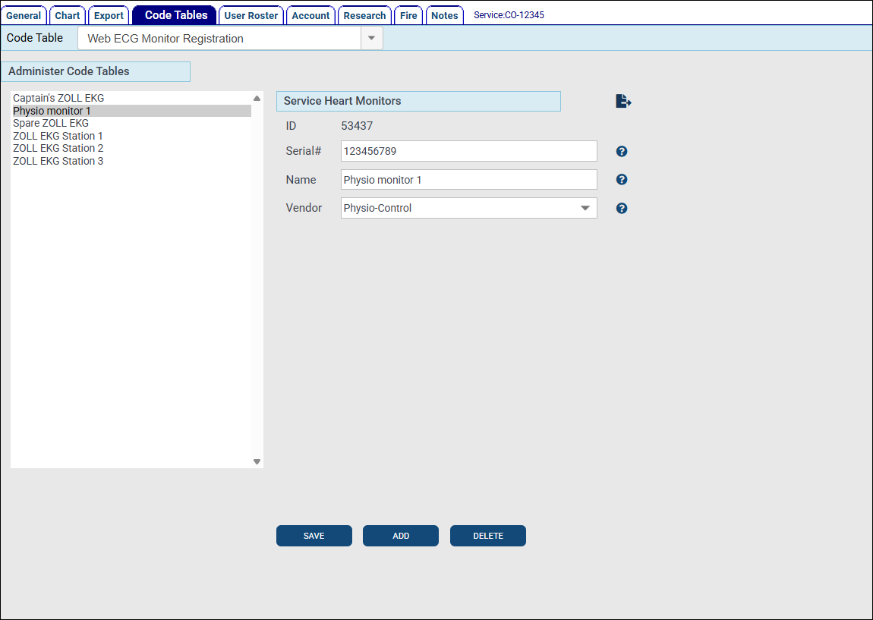Open the Chart tab
Viewport: 873px width, 620px height.
coord(68,15)
